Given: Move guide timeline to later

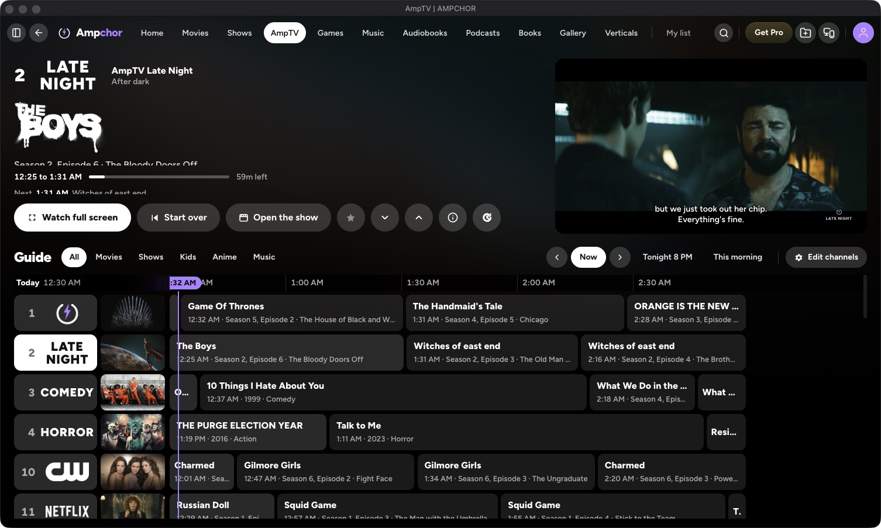Looking at the screenshot, I should [x=620, y=257].
